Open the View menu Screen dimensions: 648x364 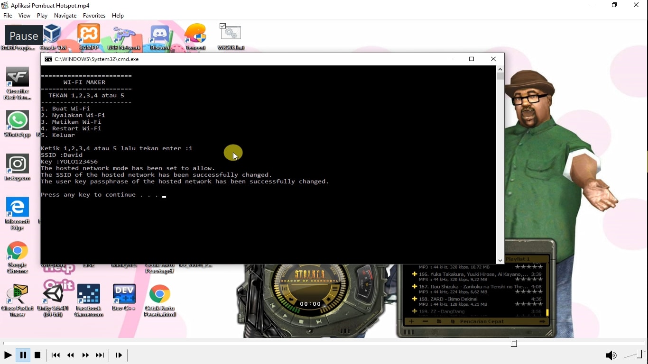(x=24, y=16)
